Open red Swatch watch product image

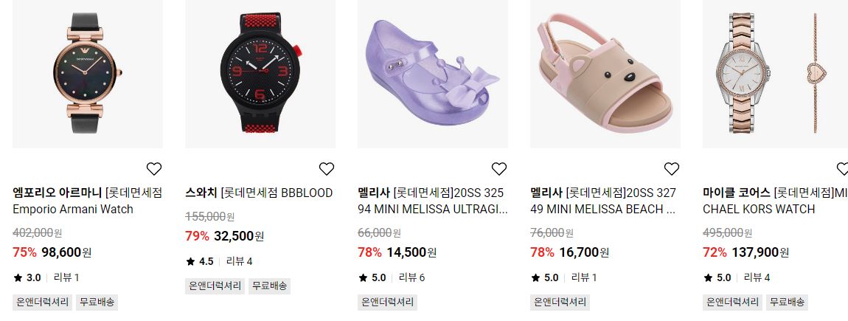tap(260, 74)
